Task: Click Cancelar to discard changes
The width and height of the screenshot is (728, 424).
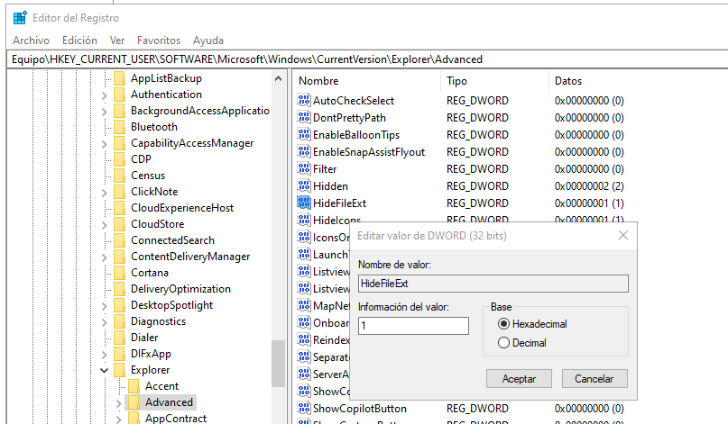Action: 594,379
